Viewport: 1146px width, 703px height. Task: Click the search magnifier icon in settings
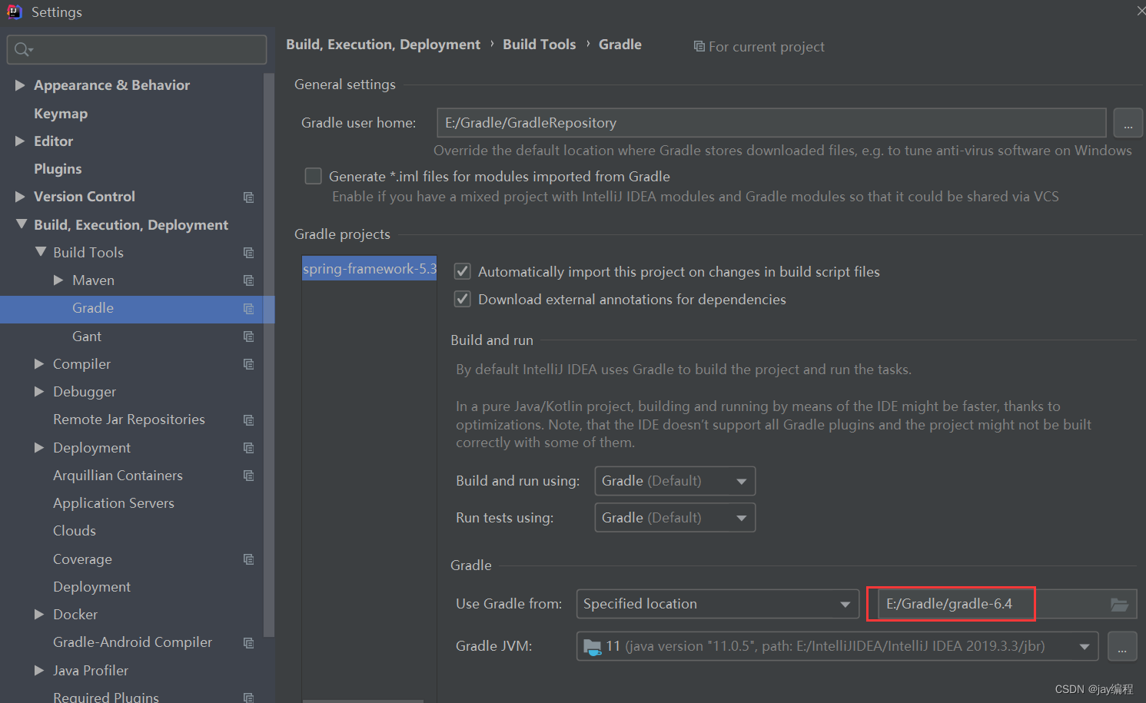click(22, 50)
